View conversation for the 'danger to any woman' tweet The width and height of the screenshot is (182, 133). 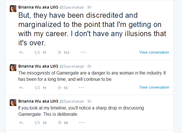(x=154, y=87)
